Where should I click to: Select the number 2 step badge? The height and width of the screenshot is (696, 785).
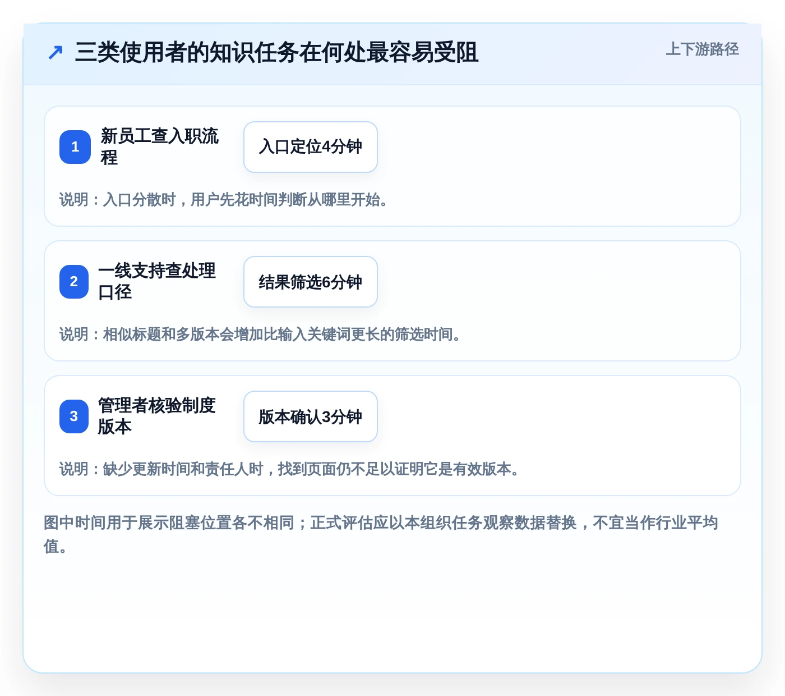tap(74, 282)
